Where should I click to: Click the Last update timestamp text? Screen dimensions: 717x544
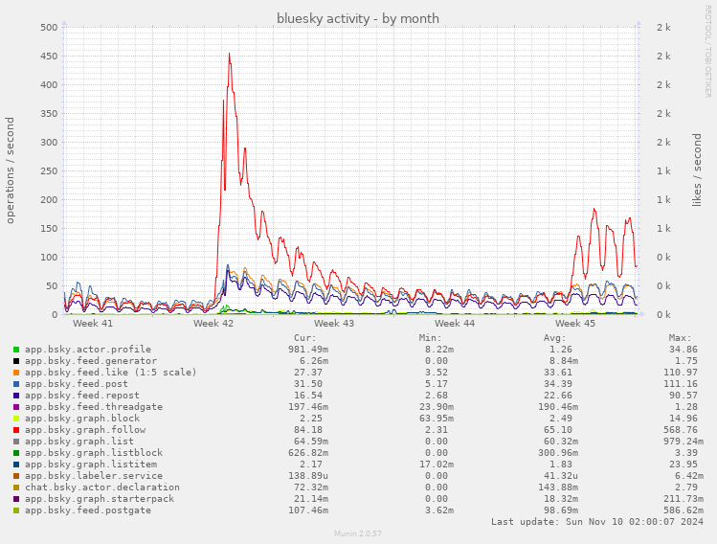pyautogui.click(x=597, y=522)
